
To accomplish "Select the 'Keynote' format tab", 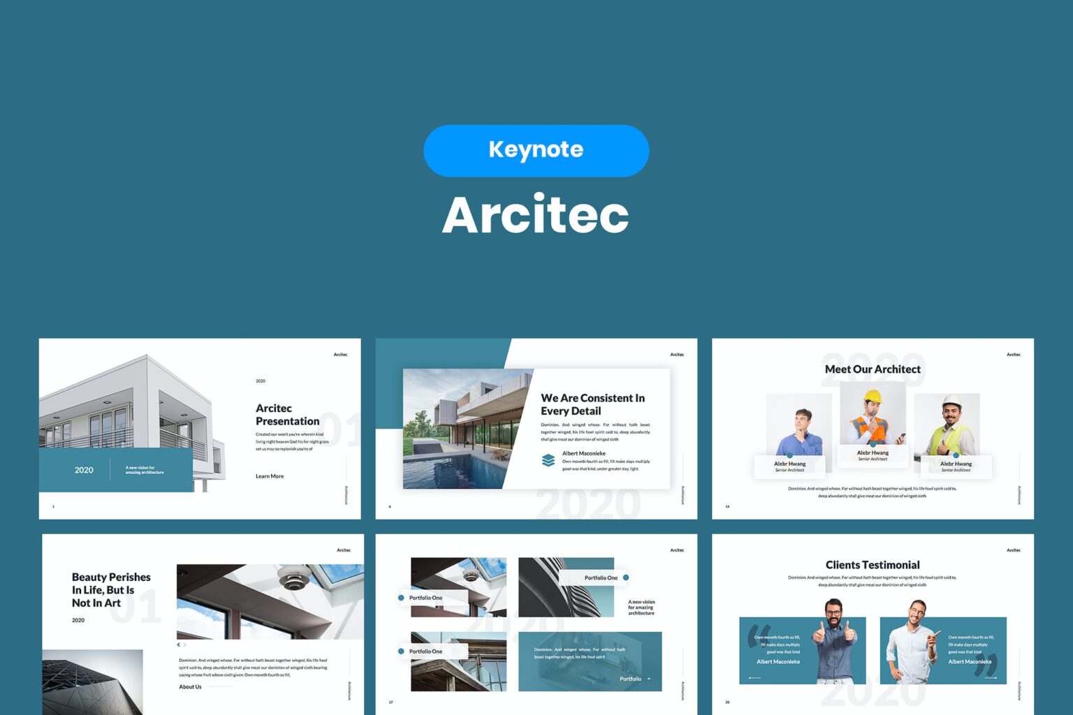I will coord(536,149).
